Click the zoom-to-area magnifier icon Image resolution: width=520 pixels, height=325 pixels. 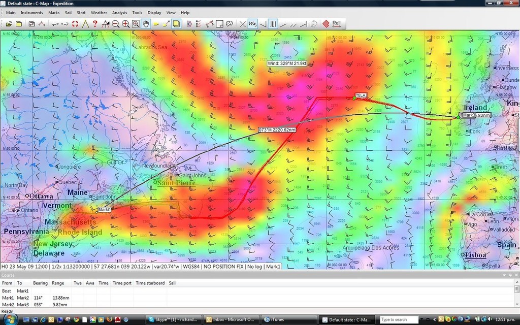[136, 24]
